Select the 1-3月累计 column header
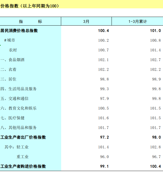Viewport: 163px width, 174px height. 137,21
